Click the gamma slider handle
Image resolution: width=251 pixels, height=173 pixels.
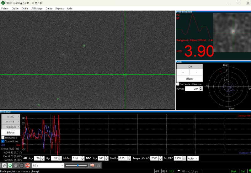point(77,165)
